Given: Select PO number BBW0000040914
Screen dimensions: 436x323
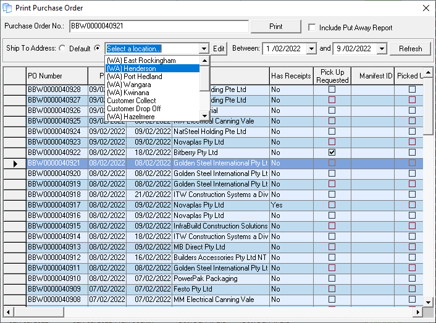Looking at the screenshot, I should [57, 237].
